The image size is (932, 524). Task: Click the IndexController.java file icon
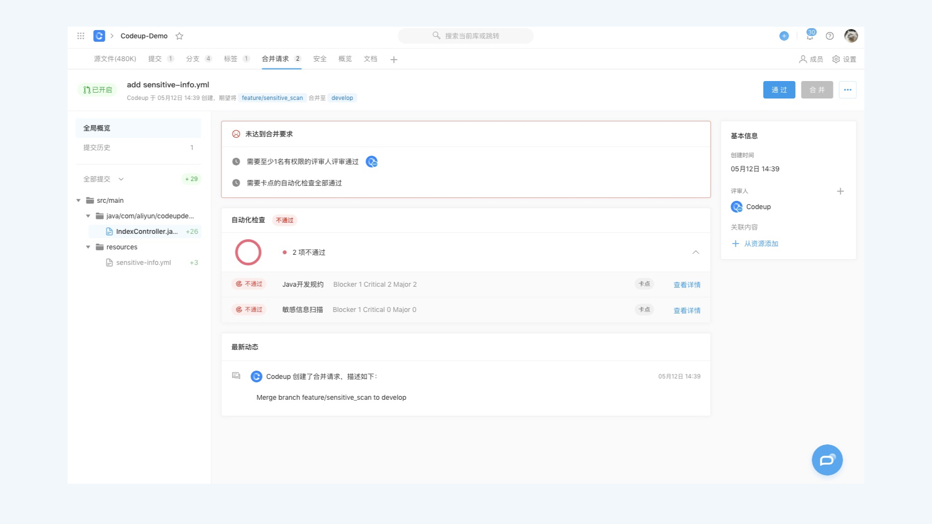(109, 231)
